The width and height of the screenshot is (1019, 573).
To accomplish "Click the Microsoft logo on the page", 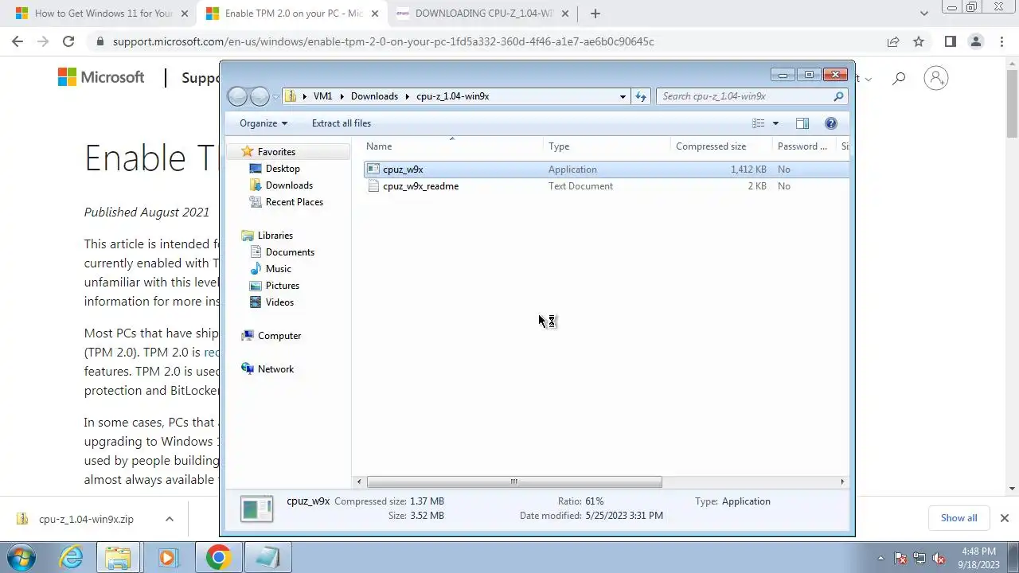I will [101, 77].
